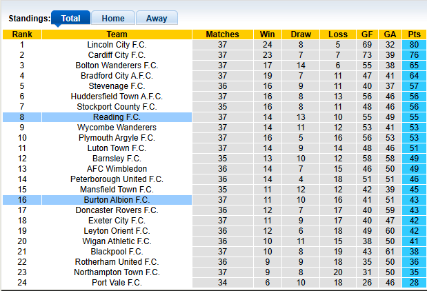Select Burton Albion F.C. row link

click(117, 200)
